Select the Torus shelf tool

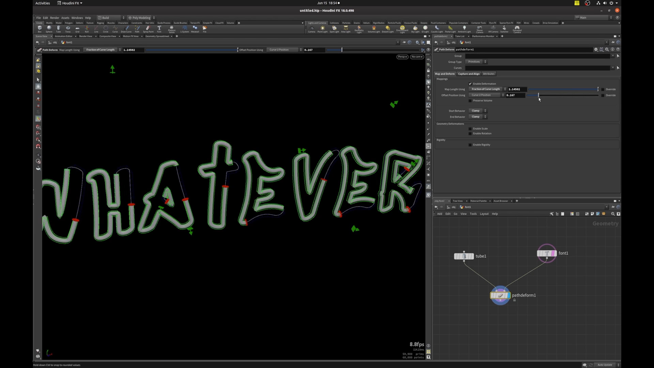68,29
